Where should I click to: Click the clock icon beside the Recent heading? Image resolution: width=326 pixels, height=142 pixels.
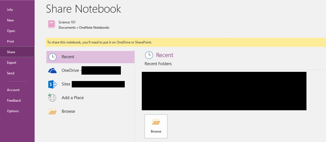(149, 55)
